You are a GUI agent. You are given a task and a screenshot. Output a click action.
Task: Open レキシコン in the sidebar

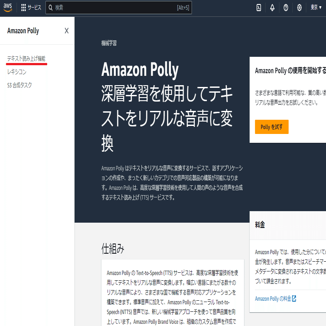click(x=17, y=72)
